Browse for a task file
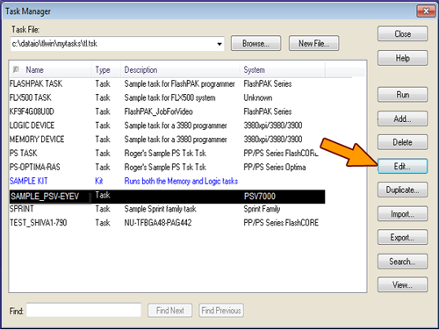Image resolution: width=439 pixels, height=330 pixels. coord(255,43)
